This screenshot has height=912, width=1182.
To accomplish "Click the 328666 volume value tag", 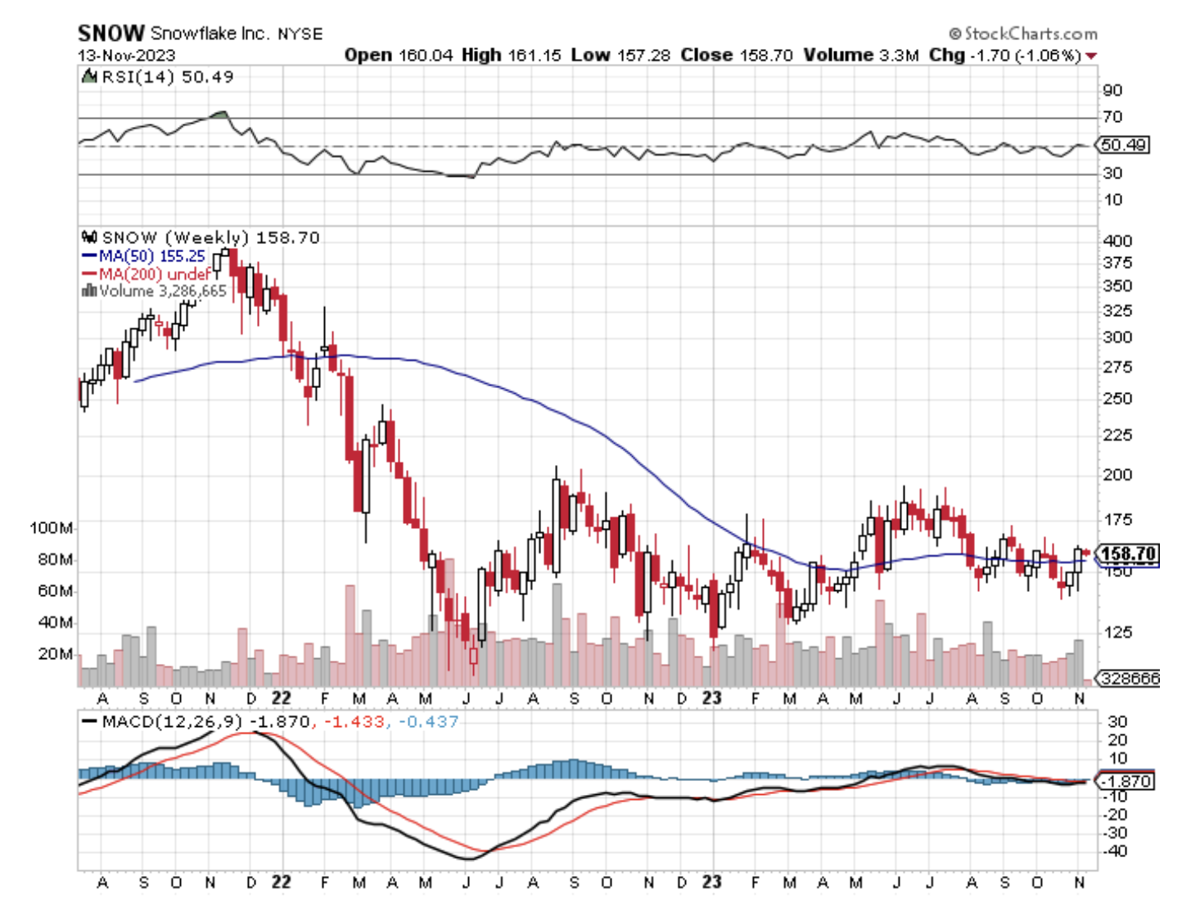I will pyautogui.click(x=1130, y=679).
